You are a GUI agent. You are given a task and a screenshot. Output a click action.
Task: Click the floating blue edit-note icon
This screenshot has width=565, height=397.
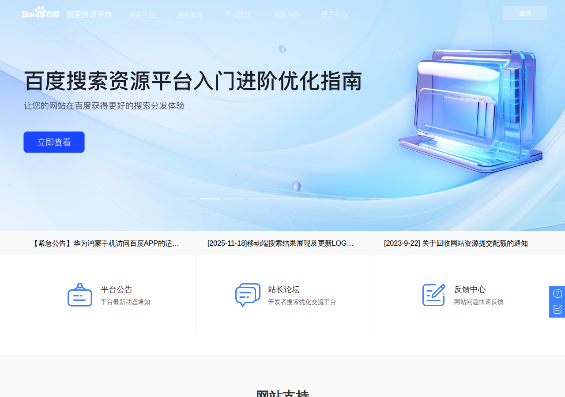(x=557, y=309)
